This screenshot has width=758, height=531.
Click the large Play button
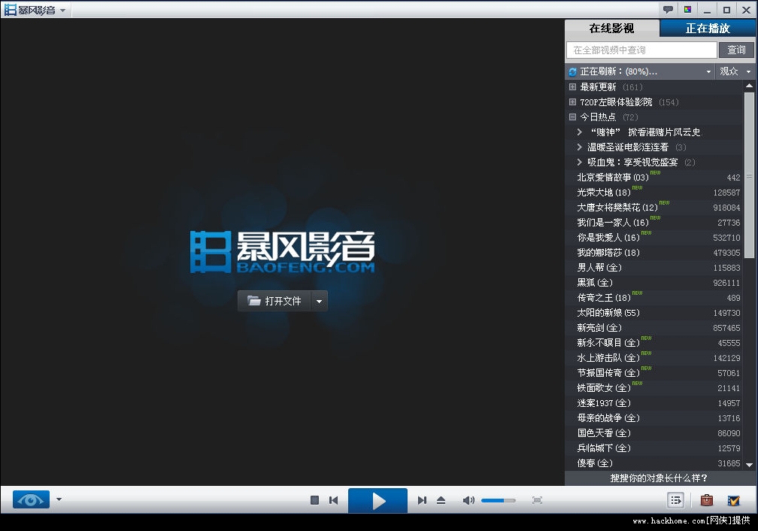pos(377,500)
